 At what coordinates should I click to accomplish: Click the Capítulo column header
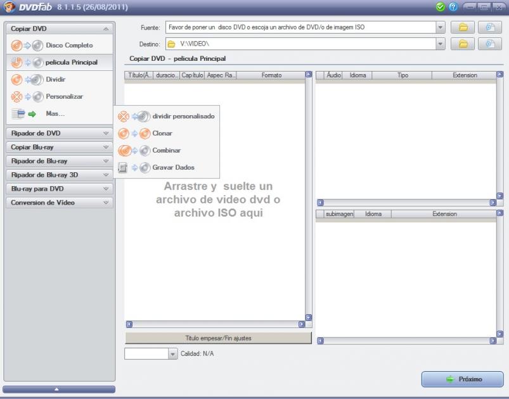pyautogui.click(x=192, y=75)
